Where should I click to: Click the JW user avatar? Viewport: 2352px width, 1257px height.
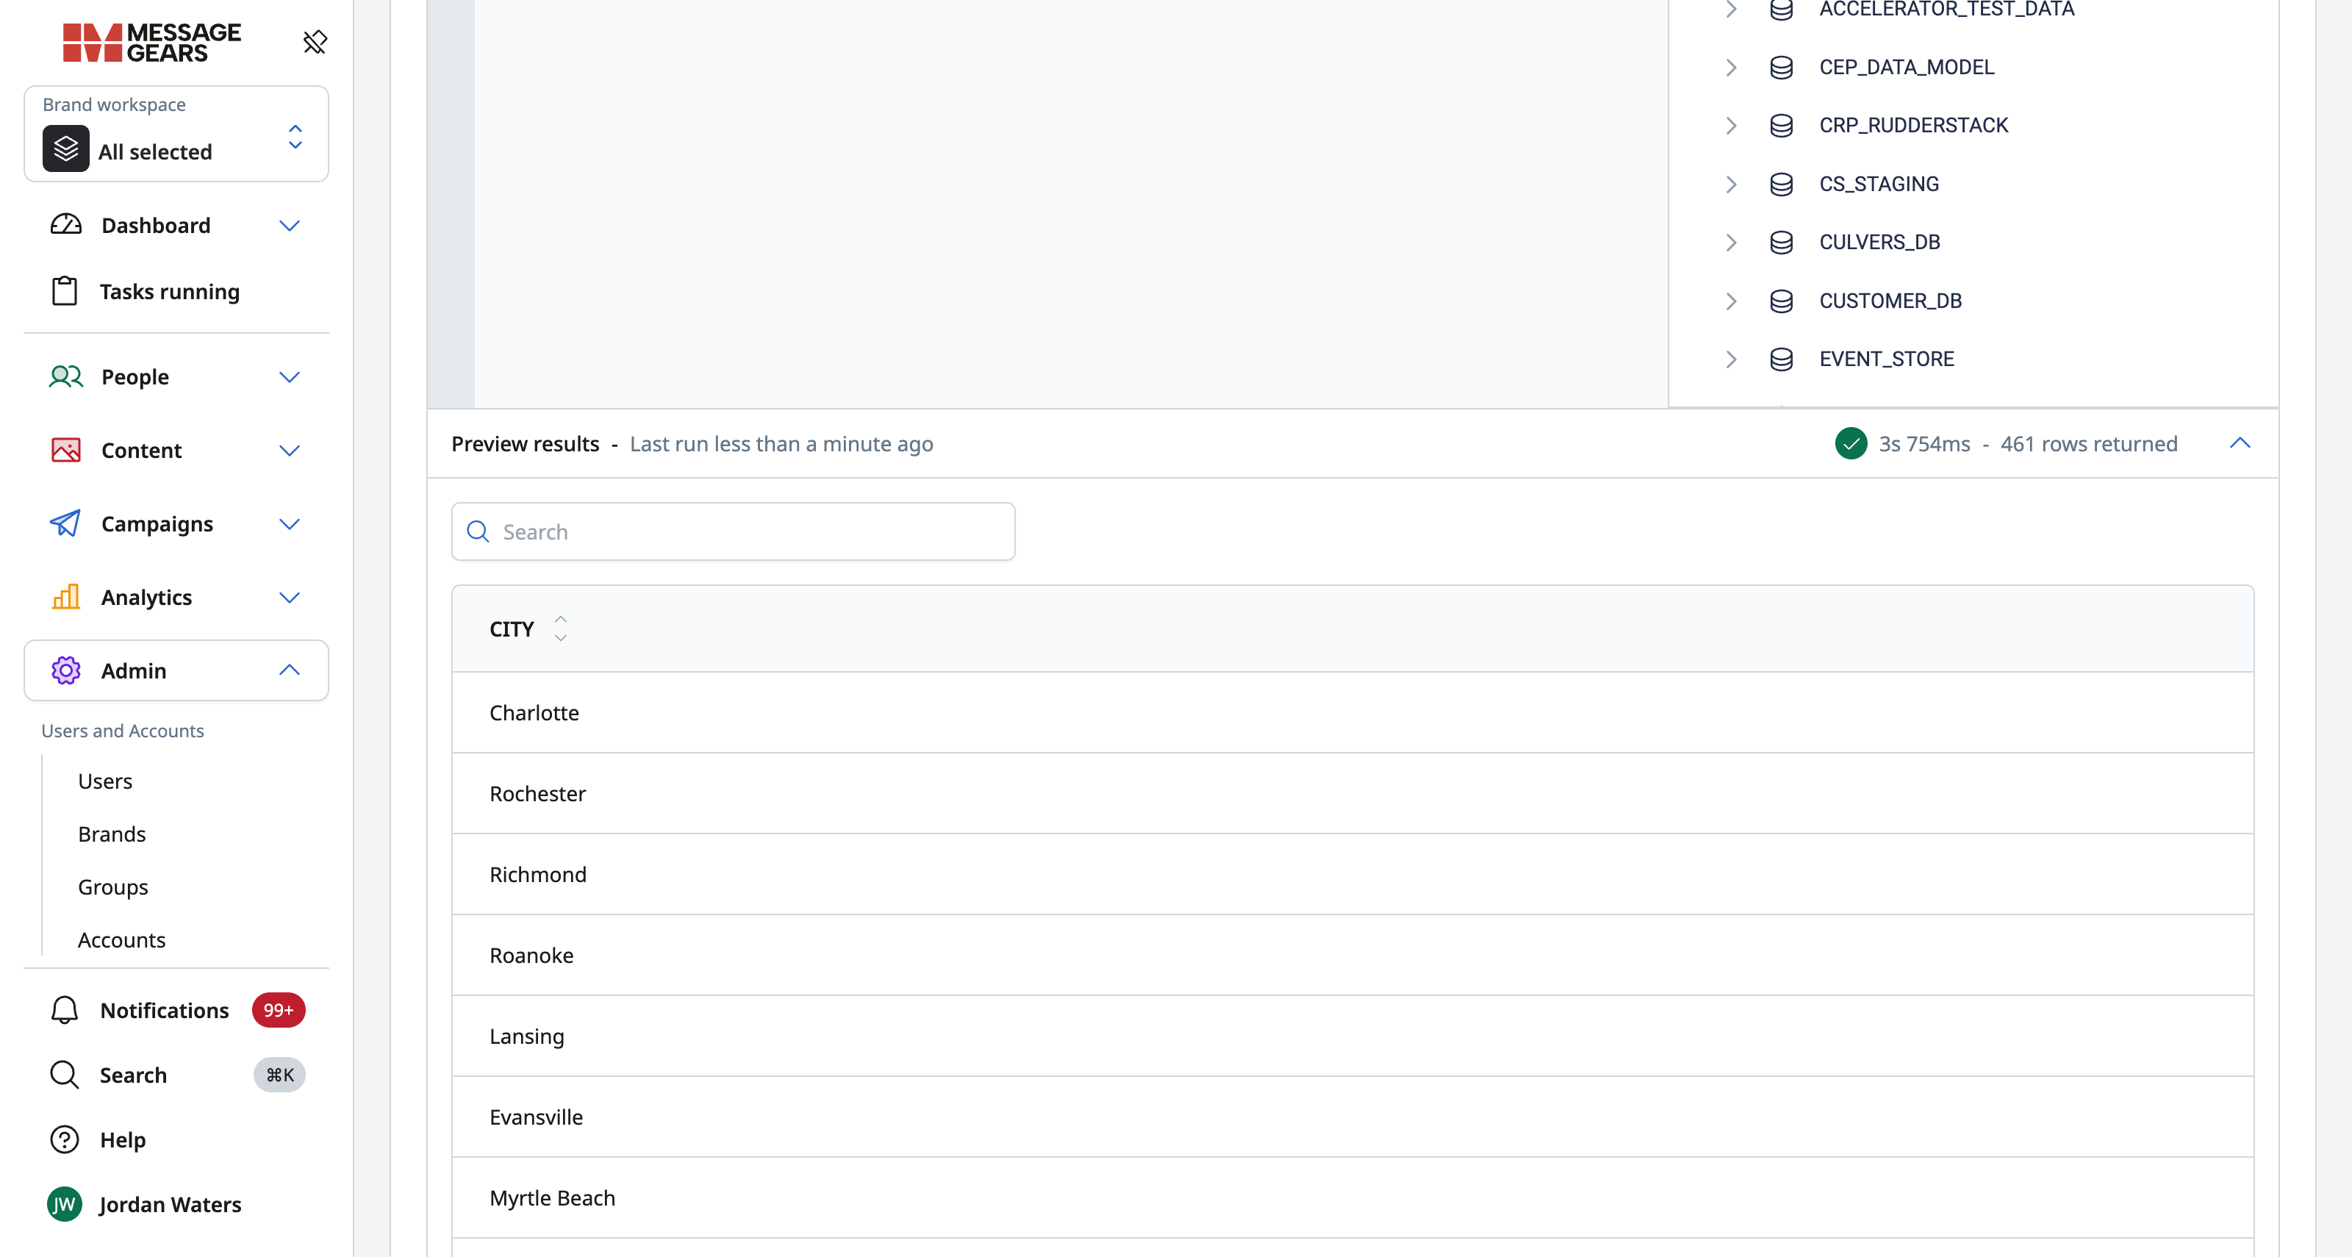64,1204
